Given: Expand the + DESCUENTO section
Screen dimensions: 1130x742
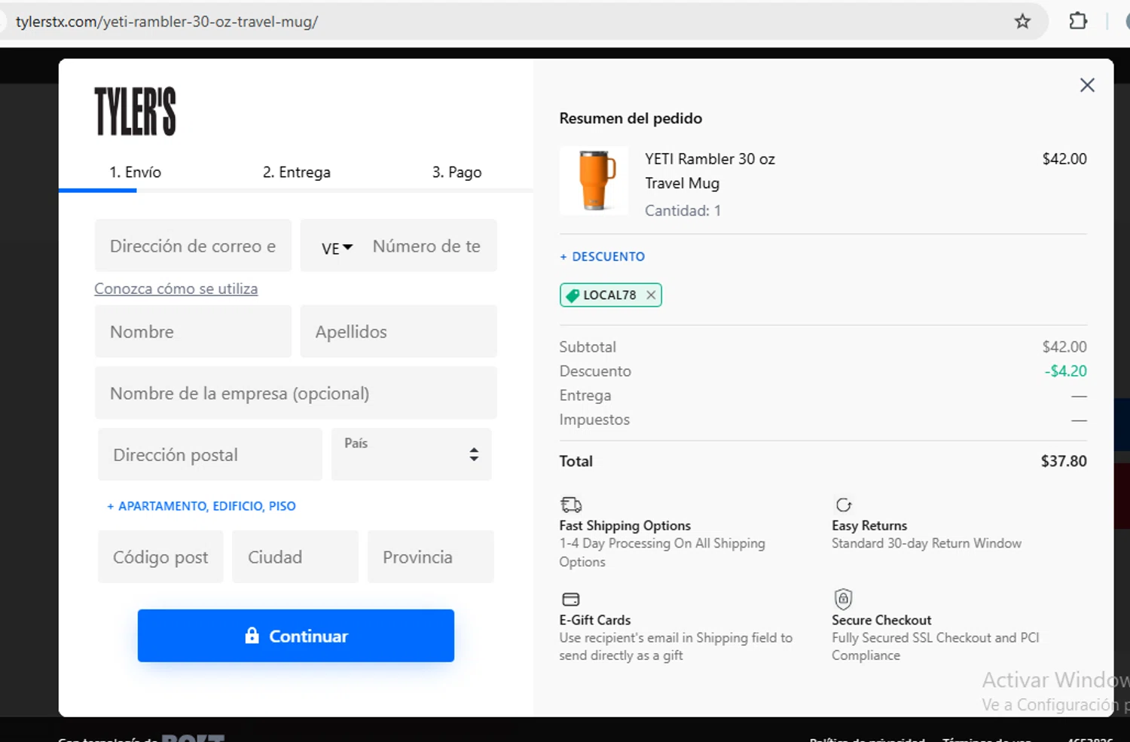Looking at the screenshot, I should click(602, 257).
